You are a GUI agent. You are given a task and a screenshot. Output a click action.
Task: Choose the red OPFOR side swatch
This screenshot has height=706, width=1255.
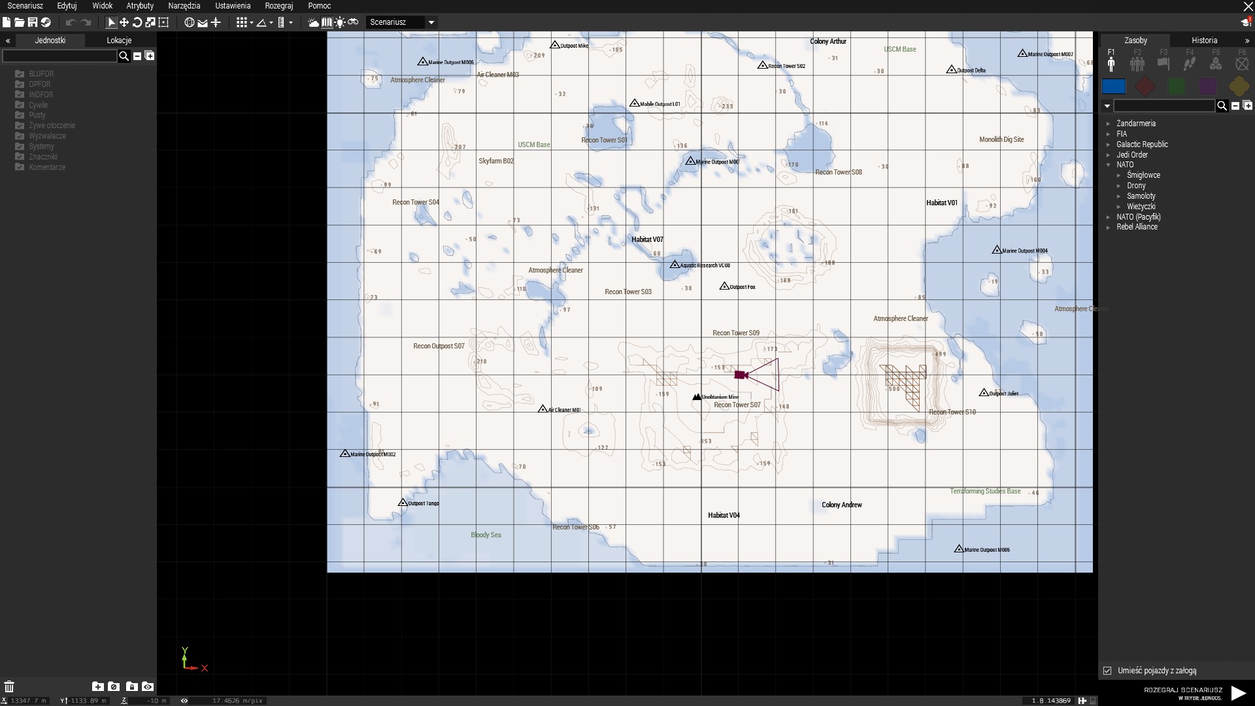(1145, 86)
